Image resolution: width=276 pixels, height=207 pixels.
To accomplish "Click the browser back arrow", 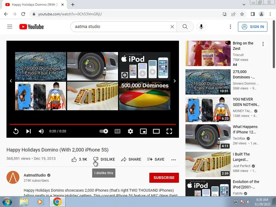I will (6, 14).
